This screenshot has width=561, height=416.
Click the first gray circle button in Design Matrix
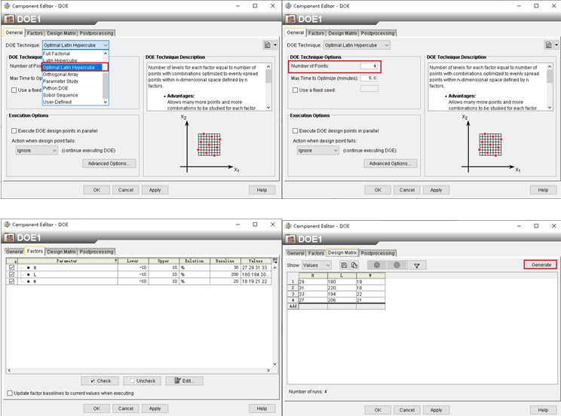pyautogui.click(x=376, y=265)
